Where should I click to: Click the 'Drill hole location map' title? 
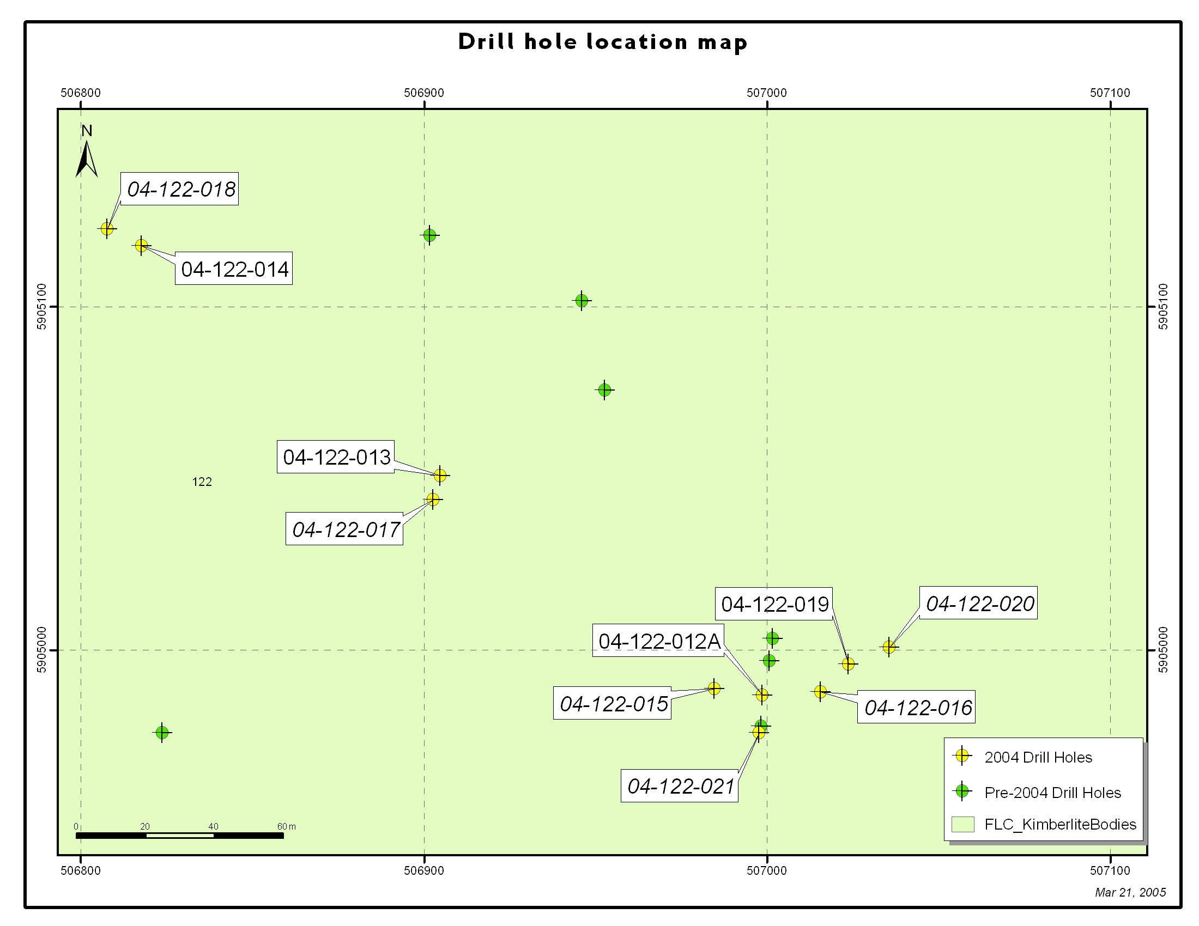coord(602,42)
